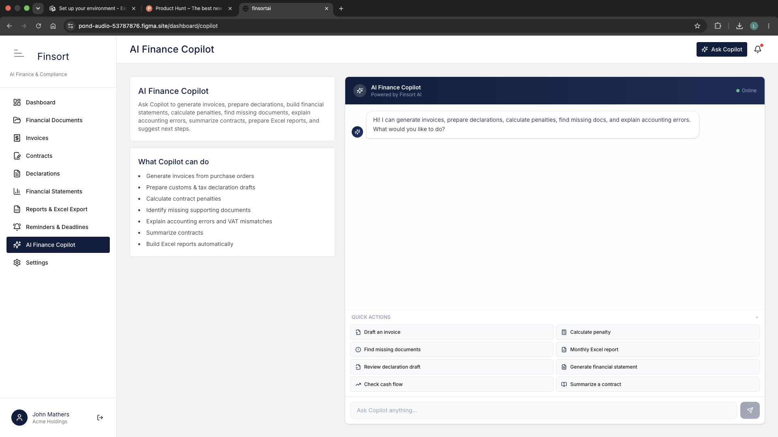Click the Chrome profile avatar
The width and height of the screenshot is (778, 437).
(x=754, y=26)
